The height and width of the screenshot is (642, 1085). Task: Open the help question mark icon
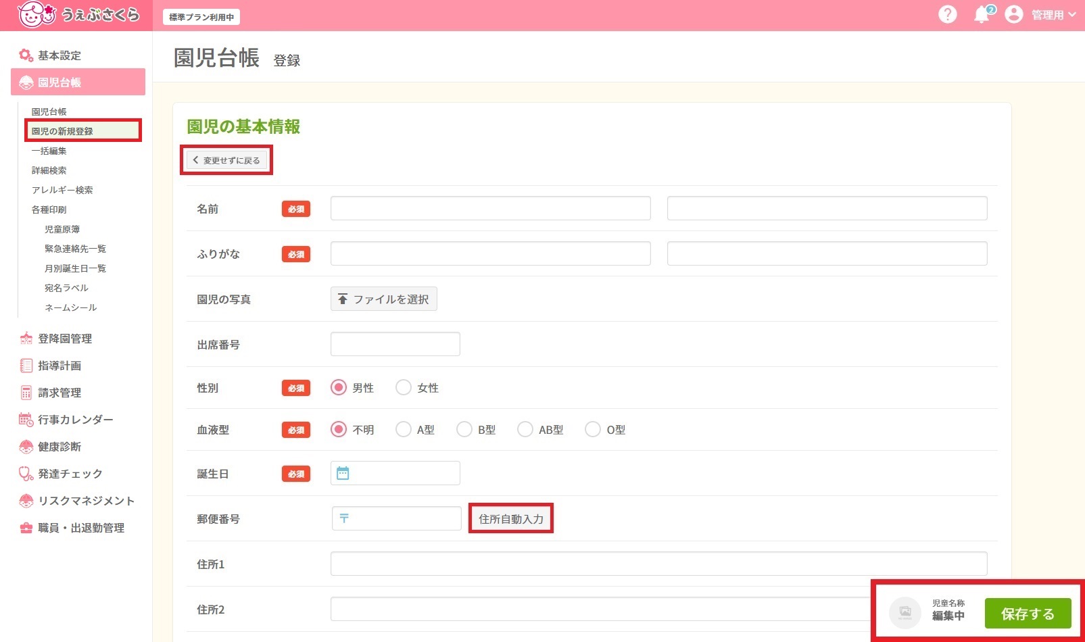tap(948, 14)
